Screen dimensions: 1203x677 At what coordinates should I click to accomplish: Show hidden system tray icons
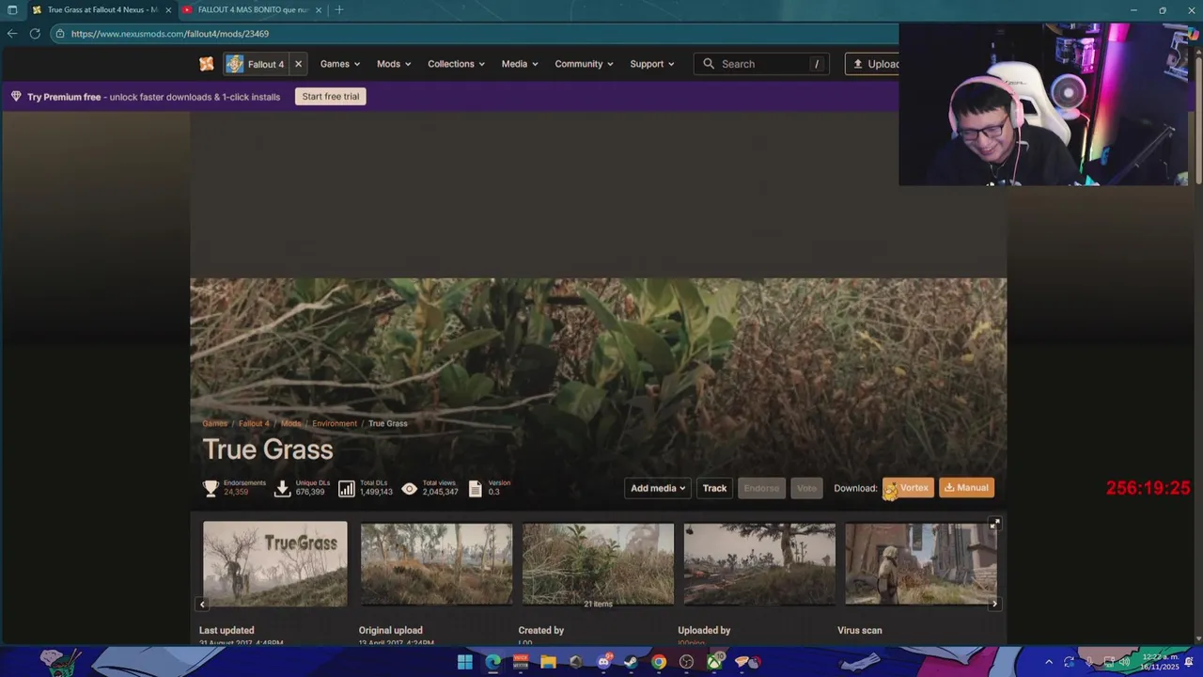click(1049, 662)
